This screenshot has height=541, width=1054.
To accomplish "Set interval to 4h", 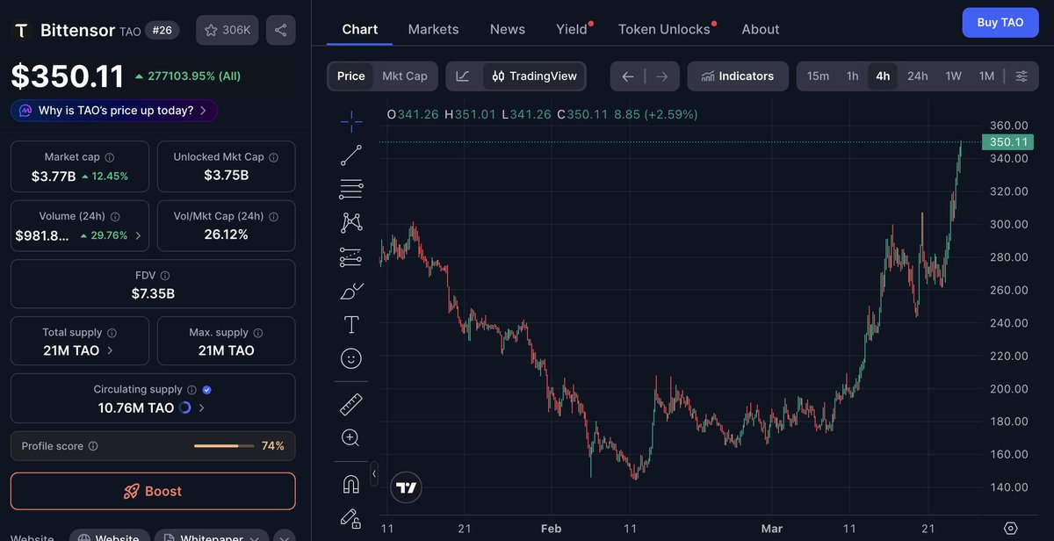I will [883, 76].
